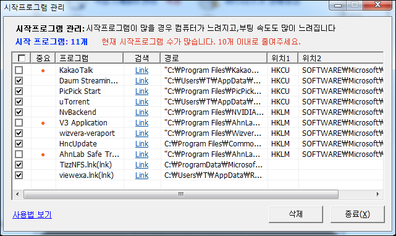The height and width of the screenshot is (236, 396).
Task: Close the 시작프로그램 관리 window
Action: click(x=377, y=5)
